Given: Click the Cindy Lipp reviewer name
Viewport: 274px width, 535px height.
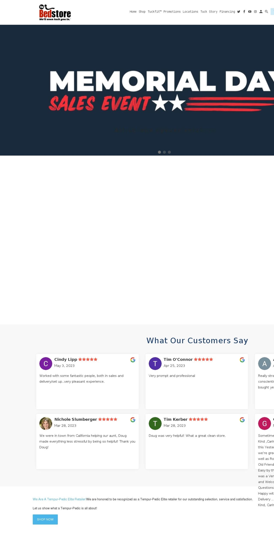Looking at the screenshot, I should pyautogui.click(x=66, y=360).
